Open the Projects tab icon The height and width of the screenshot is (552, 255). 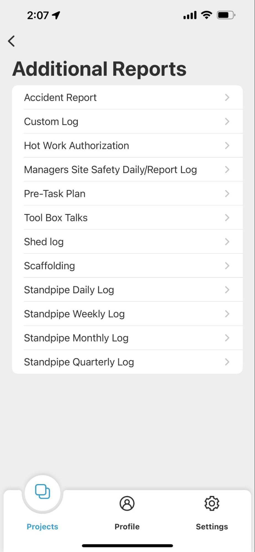click(42, 492)
